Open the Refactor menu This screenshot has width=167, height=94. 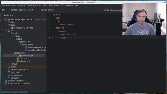coord(37,5)
